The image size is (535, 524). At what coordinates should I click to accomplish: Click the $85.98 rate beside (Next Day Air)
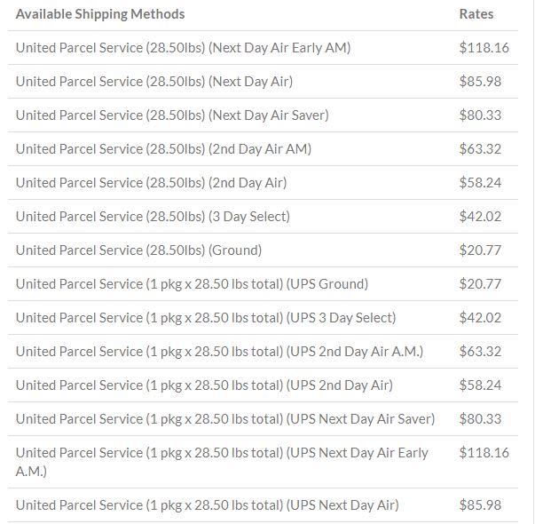pyautogui.click(x=480, y=82)
